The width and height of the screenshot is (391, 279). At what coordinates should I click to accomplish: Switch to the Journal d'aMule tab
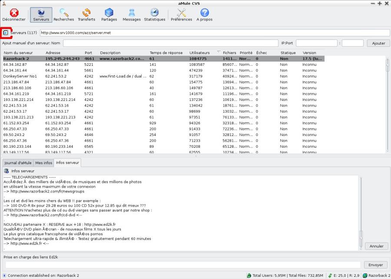pos(18,163)
